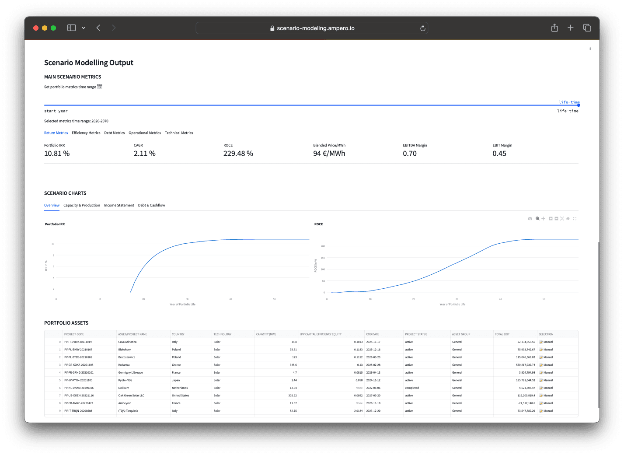Click the Manual edit icon for Białokury row
624x455 pixels.
click(x=541, y=350)
